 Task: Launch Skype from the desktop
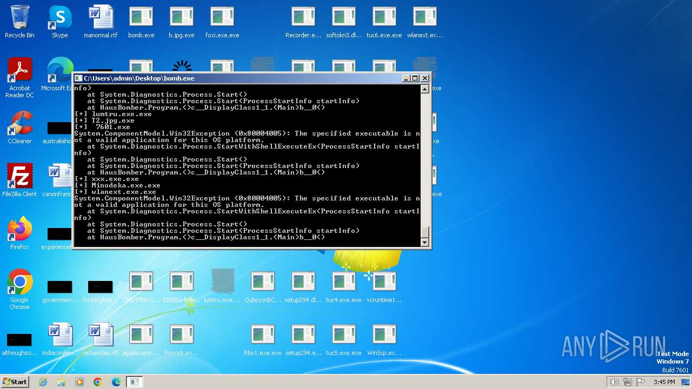point(60,22)
